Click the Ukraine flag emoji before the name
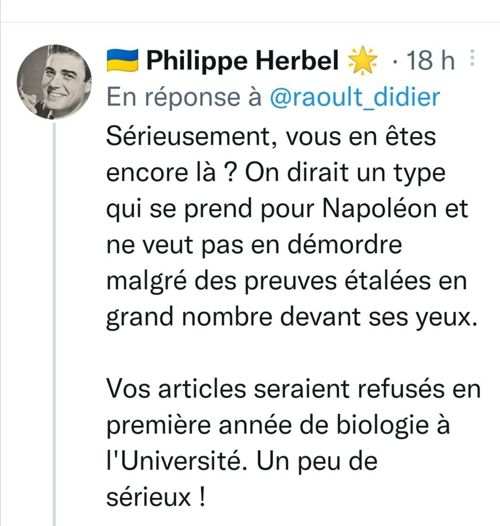Image resolution: width=500 pixels, height=526 pixels. 123,61
